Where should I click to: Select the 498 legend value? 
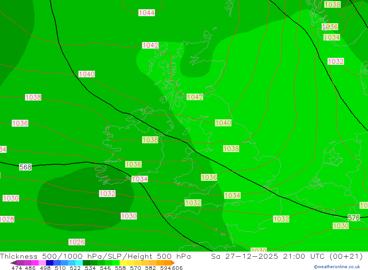pos(45,268)
